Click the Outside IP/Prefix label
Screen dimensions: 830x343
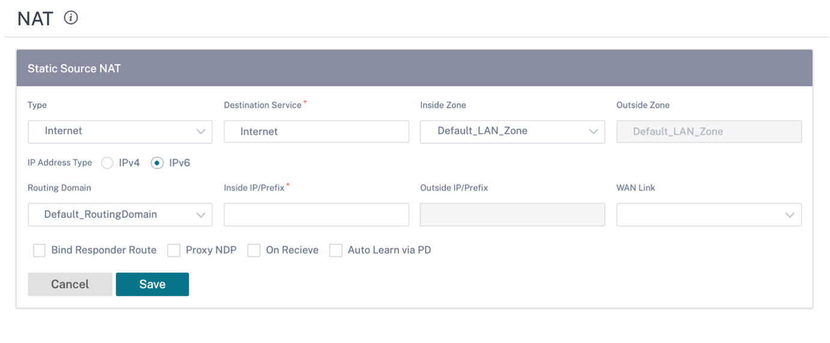454,188
